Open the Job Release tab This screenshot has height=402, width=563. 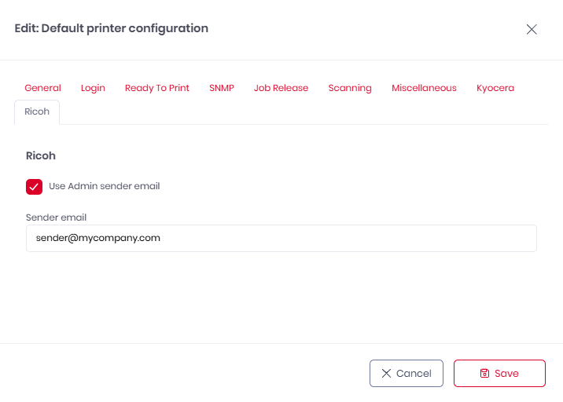281,88
